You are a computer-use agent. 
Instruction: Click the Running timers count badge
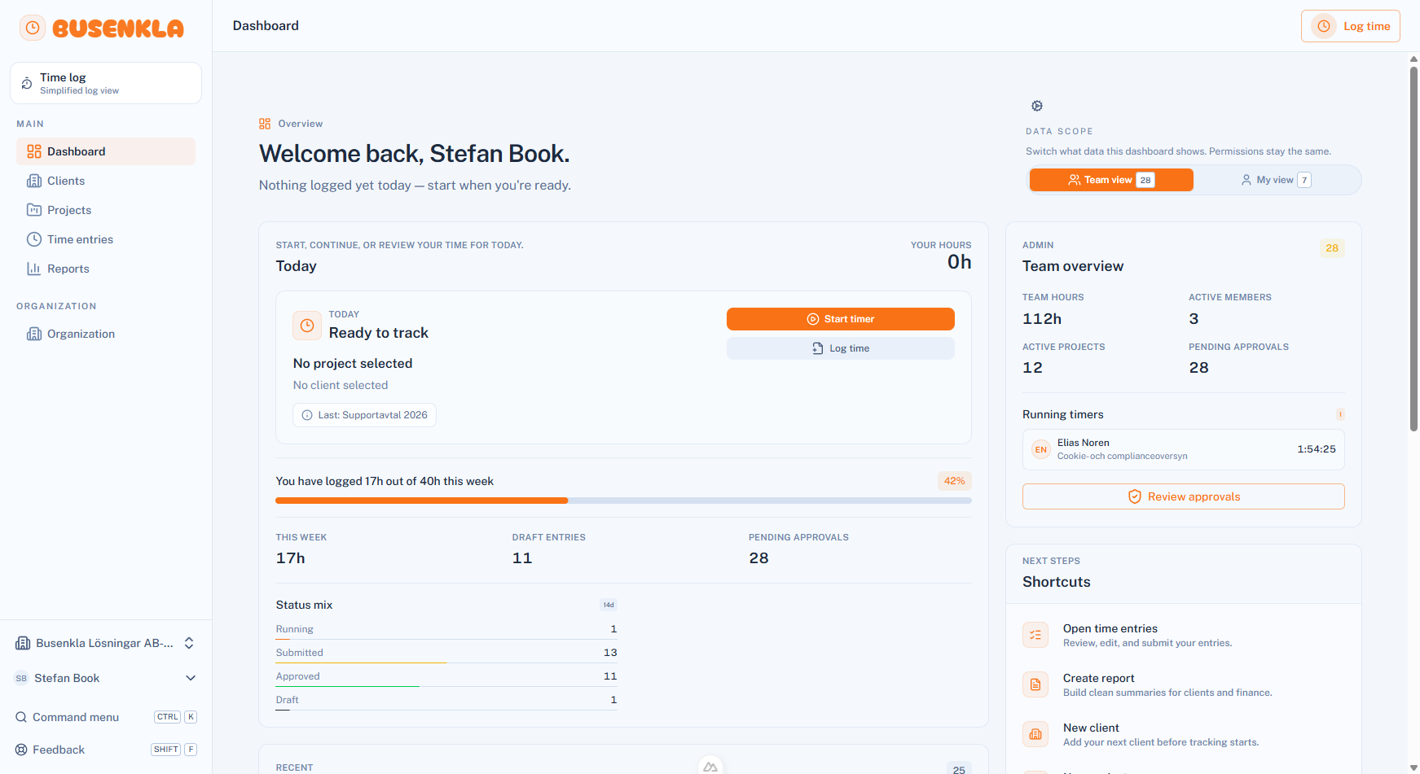coord(1340,414)
